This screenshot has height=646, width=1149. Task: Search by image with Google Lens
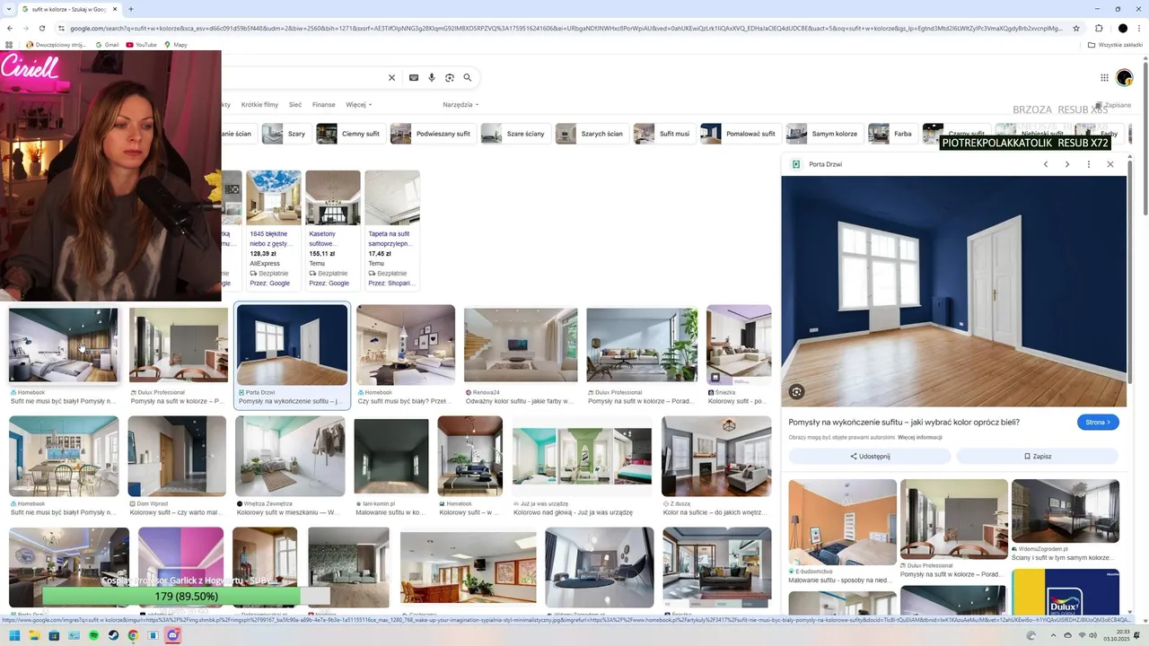click(x=450, y=78)
